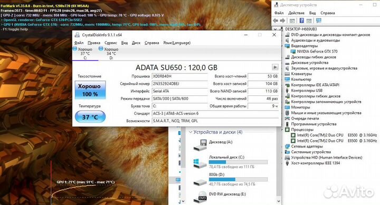
Task: Select Дисковые устройства in device tree
Action: click(309, 62)
